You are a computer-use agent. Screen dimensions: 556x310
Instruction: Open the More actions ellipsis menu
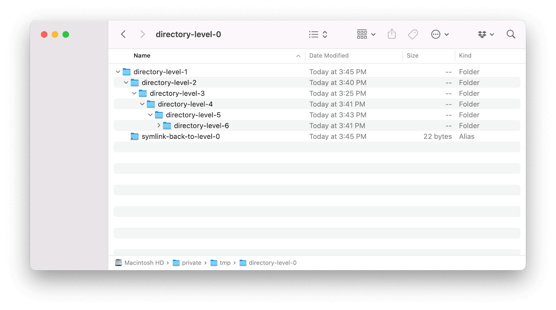[x=440, y=34]
